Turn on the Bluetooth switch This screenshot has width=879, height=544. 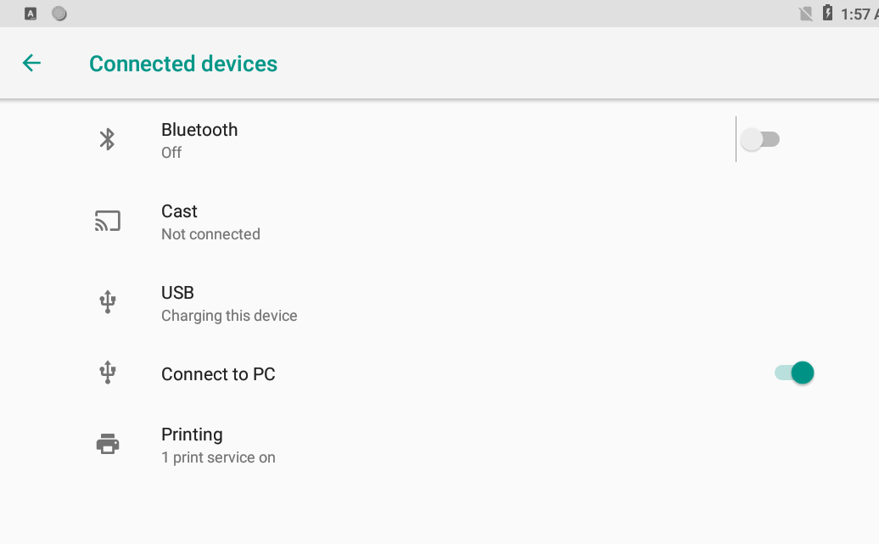pyautogui.click(x=760, y=139)
